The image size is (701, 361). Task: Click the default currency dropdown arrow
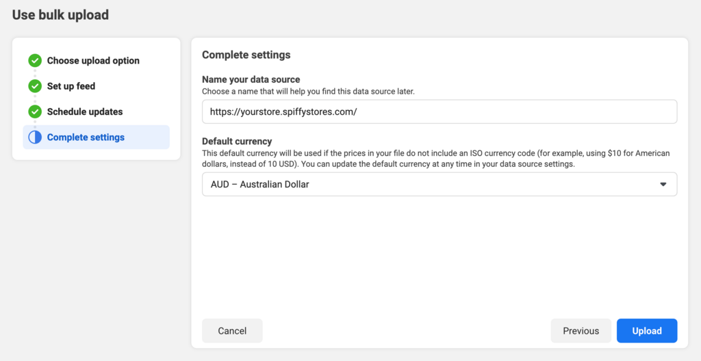click(663, 185)
